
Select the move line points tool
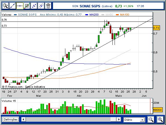[x=34, y=6]
